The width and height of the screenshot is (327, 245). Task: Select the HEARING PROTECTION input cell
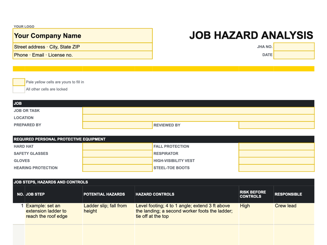[117, 168]
